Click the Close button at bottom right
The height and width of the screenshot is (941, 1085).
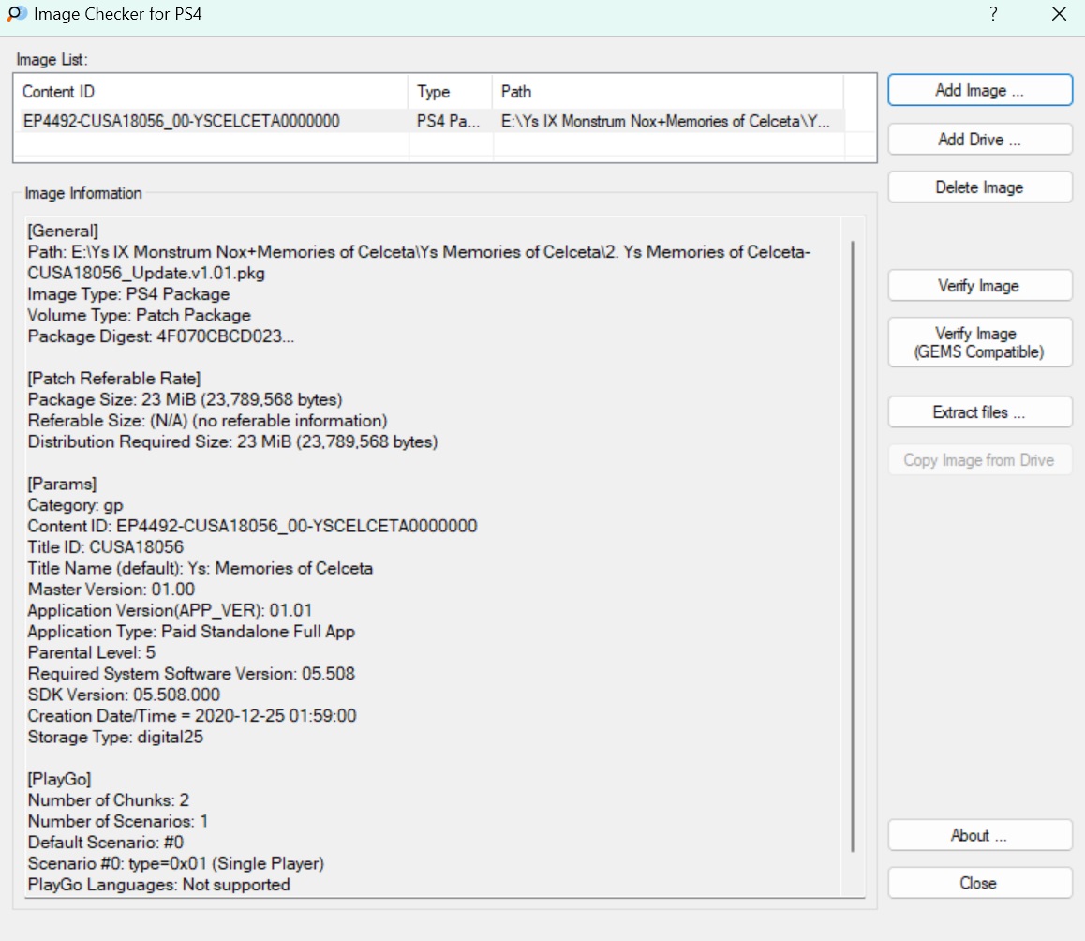click(979, 883)
